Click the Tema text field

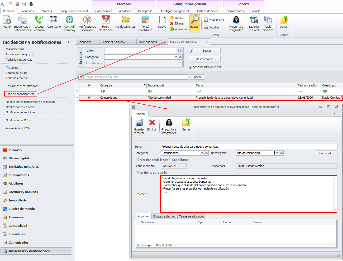point(249,147)
